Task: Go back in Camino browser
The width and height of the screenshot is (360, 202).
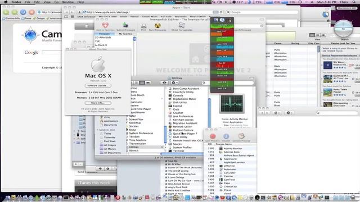Action: click(x=6, y=12)
